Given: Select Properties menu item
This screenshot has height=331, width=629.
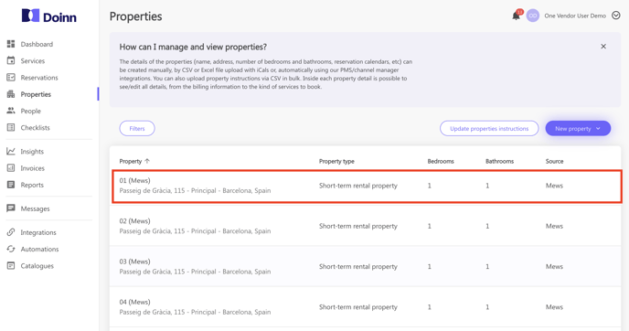Looking at the screenshot, I should click(36, 94).
